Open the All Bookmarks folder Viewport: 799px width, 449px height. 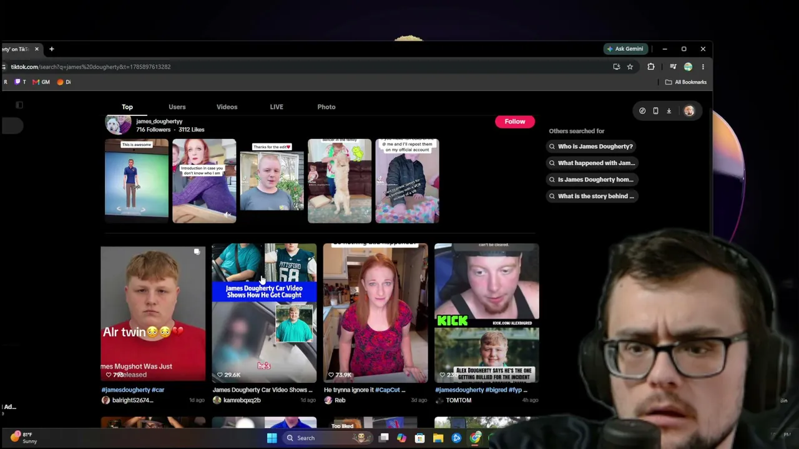(686, 82)
